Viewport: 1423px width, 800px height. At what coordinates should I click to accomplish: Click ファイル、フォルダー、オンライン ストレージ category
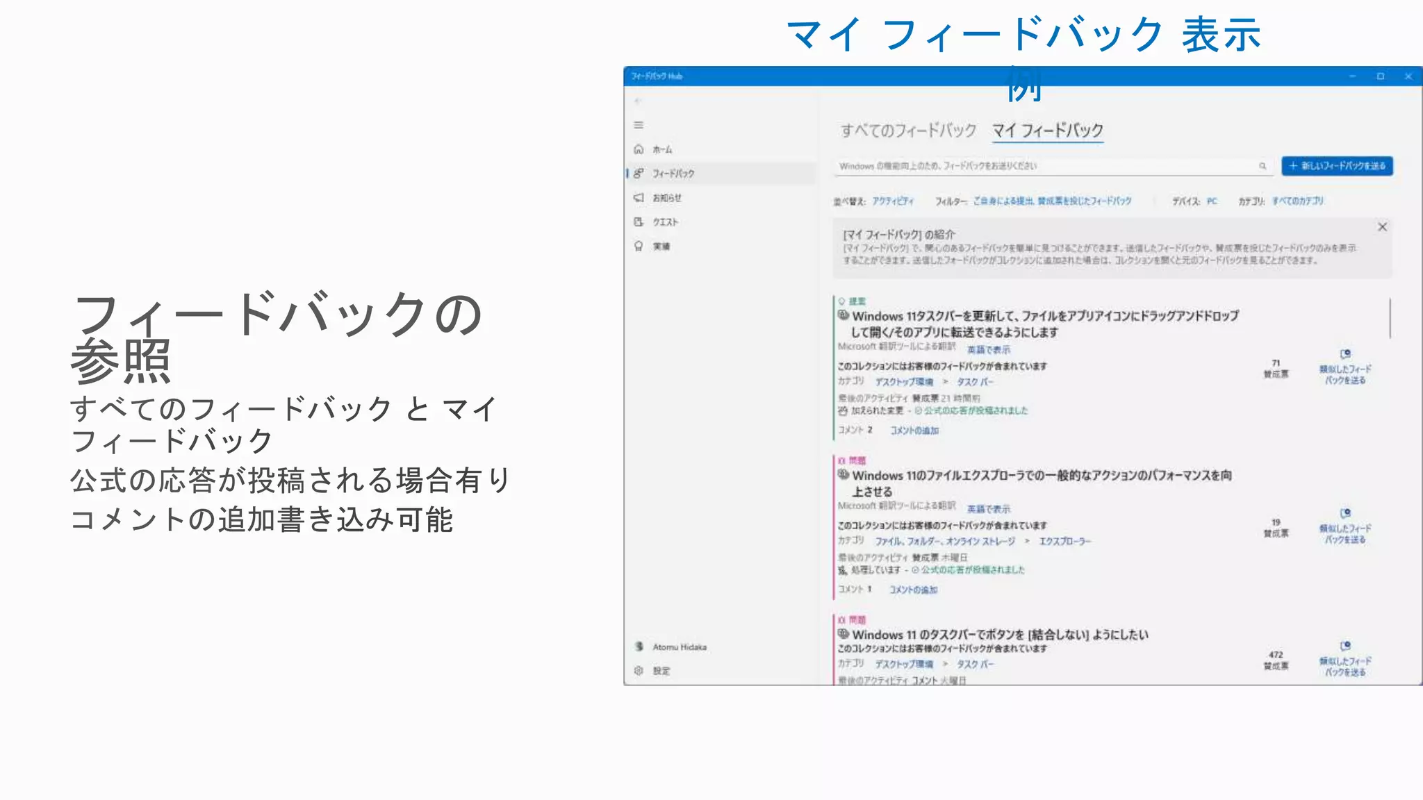click(x=945, y=541)
